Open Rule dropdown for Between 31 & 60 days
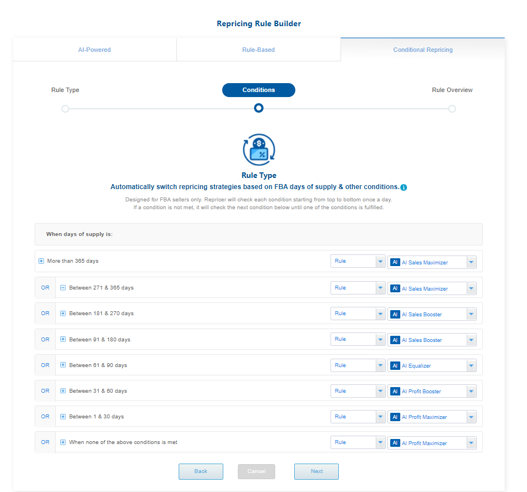Viewport: 527px width, 492px height. (x=358, y=391)
